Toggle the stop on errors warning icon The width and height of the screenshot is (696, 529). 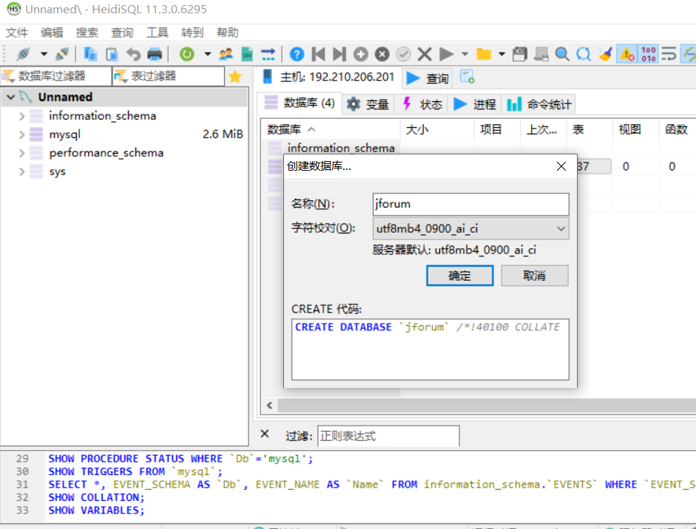click(626, 54)
